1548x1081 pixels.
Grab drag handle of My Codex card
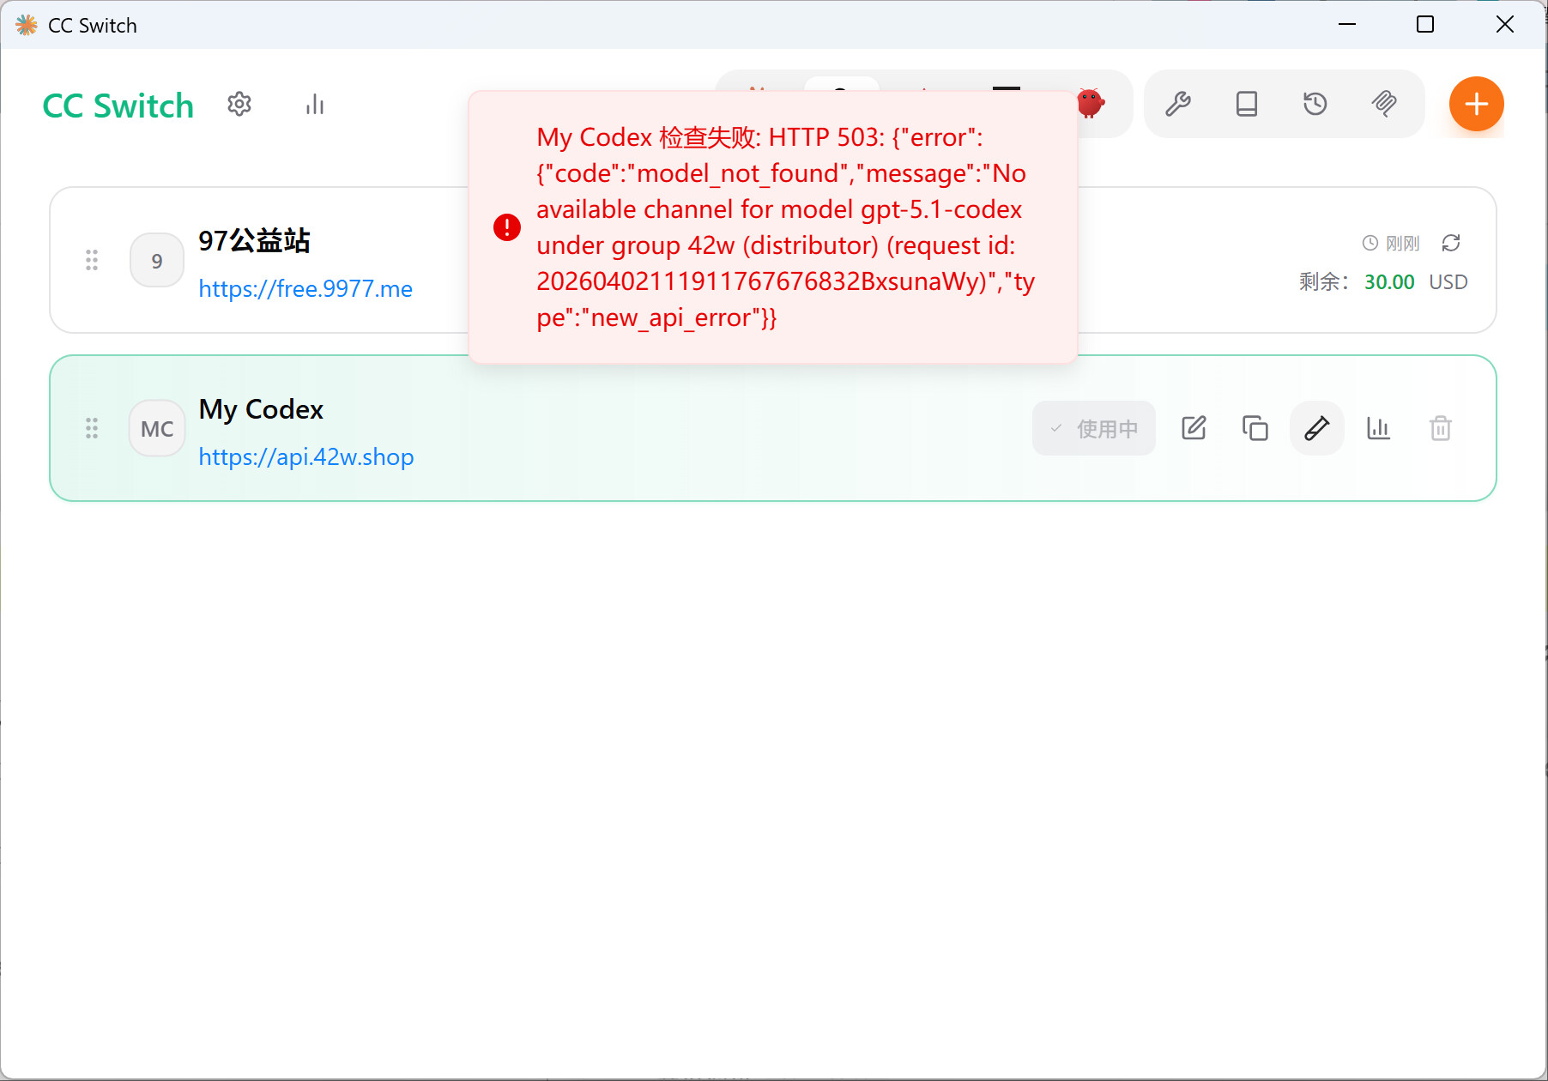tap(92, 428)
